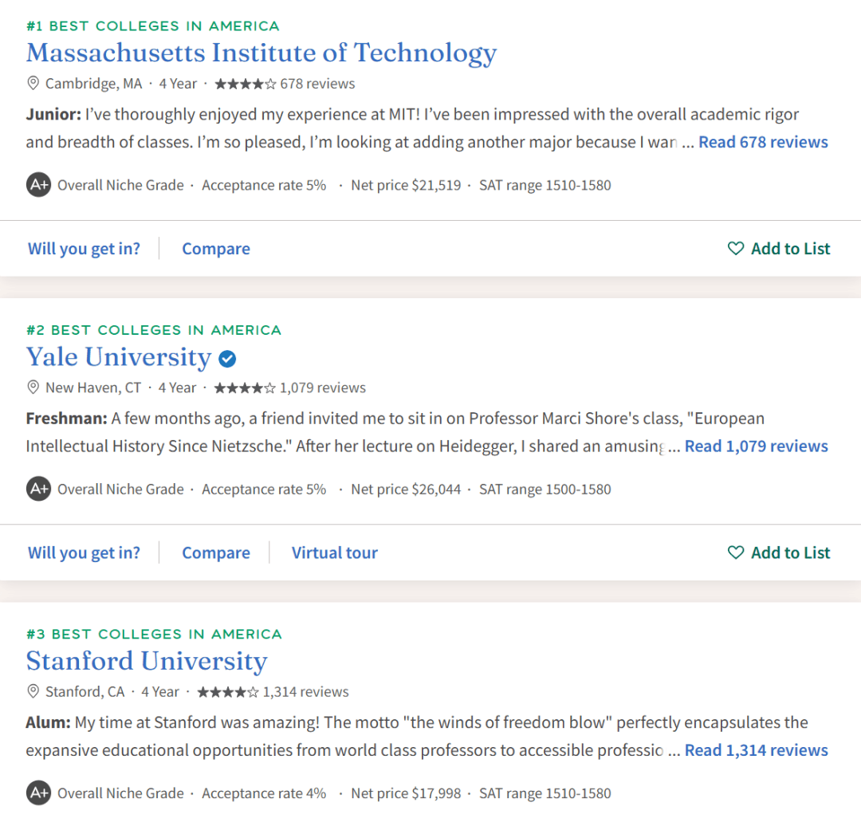
Task: Click 'Overall Niche Grade' text in MIT card
Action: [x=120, y=185]
